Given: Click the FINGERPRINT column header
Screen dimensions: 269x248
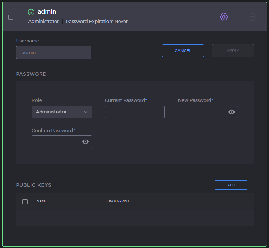Looking at the screenshot, I should 118,201.
